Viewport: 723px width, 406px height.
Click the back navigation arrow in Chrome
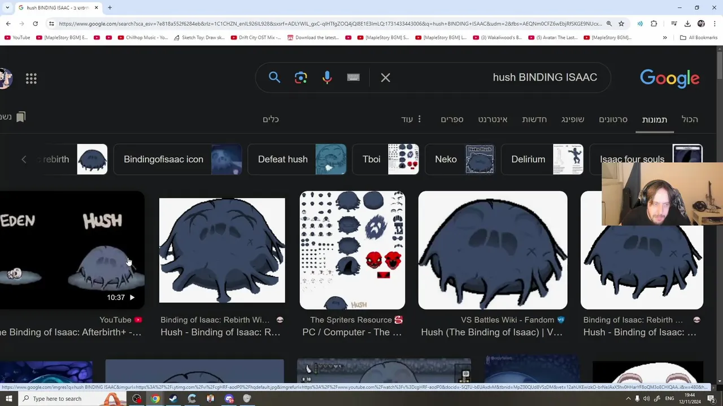(x=8, y=24)
